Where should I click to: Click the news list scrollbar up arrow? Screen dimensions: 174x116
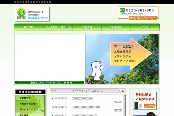pyautogui.click(x=124, y=96)
